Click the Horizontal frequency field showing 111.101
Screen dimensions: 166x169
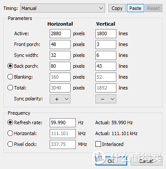[63, 133]
